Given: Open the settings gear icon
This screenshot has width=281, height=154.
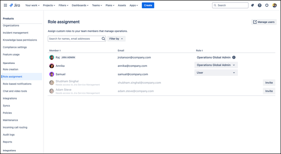Looking at the screenshot, I should tap(267, 5).
